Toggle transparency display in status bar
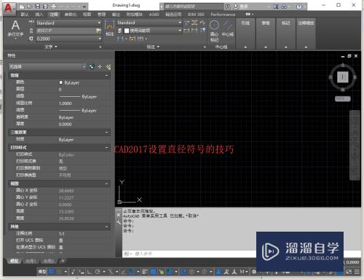 tap(154, 272)
